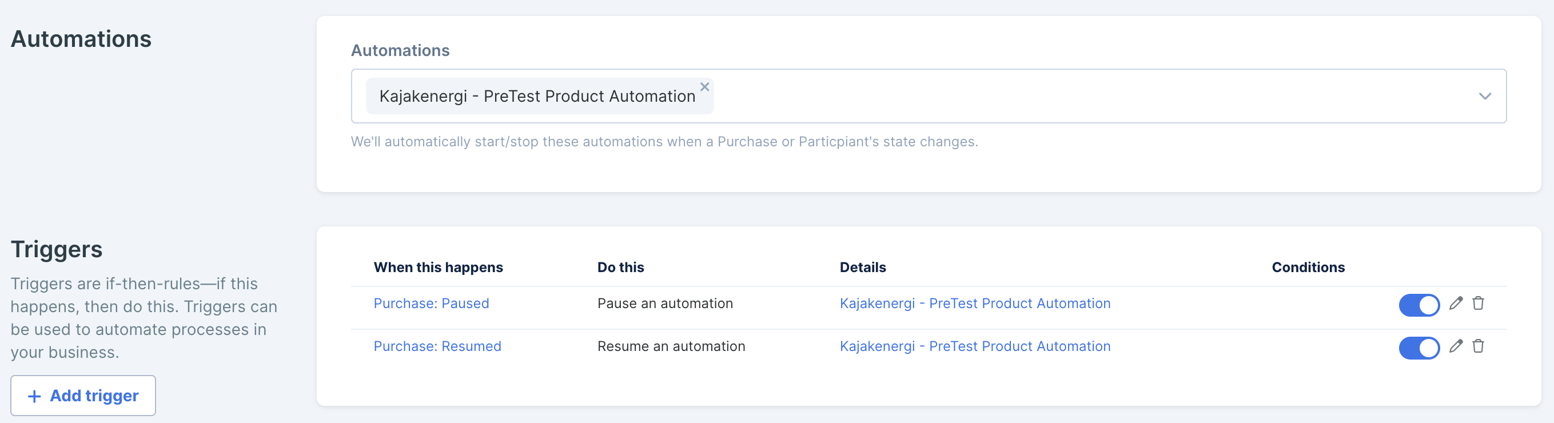Disable the Purchase: Paused trigger toggle

click(1418, 305)
